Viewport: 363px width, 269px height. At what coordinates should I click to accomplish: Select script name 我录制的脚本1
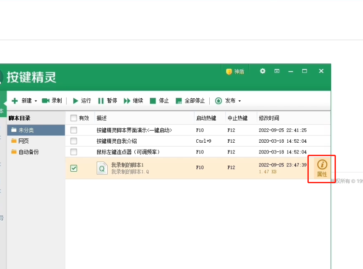pos(127,165)
